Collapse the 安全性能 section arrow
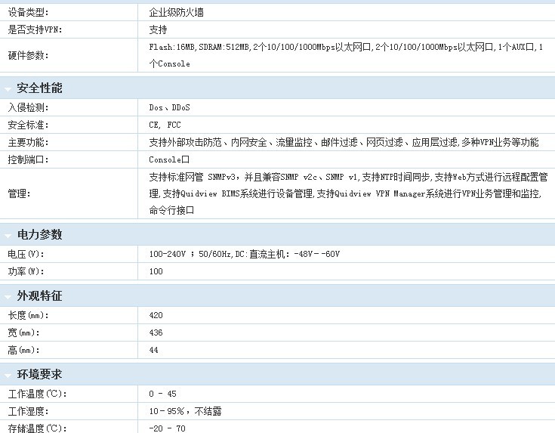Screen dimensions: 555x433 pyautogui.click(x=8, y=89)
